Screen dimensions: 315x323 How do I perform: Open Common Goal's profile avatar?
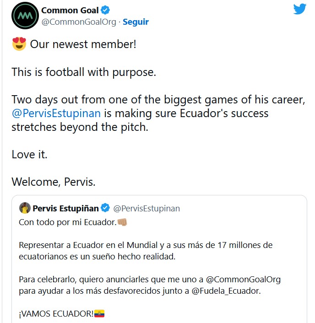click(25, 16)
